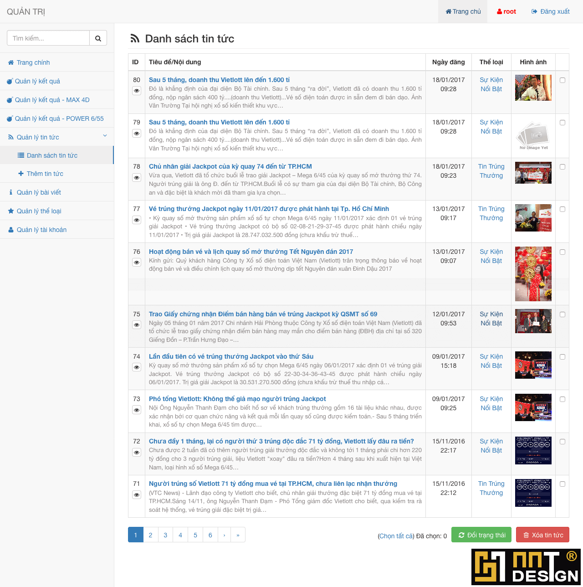Toggle eye visibility for news ID 74
Viewport: 583px width, 587px height.
pyautogui.click(x=137, y=367)
